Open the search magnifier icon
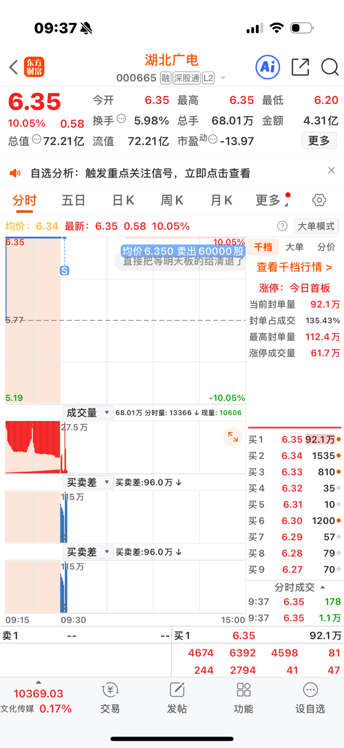Viewport: 344px width, 748px height. 330,67
